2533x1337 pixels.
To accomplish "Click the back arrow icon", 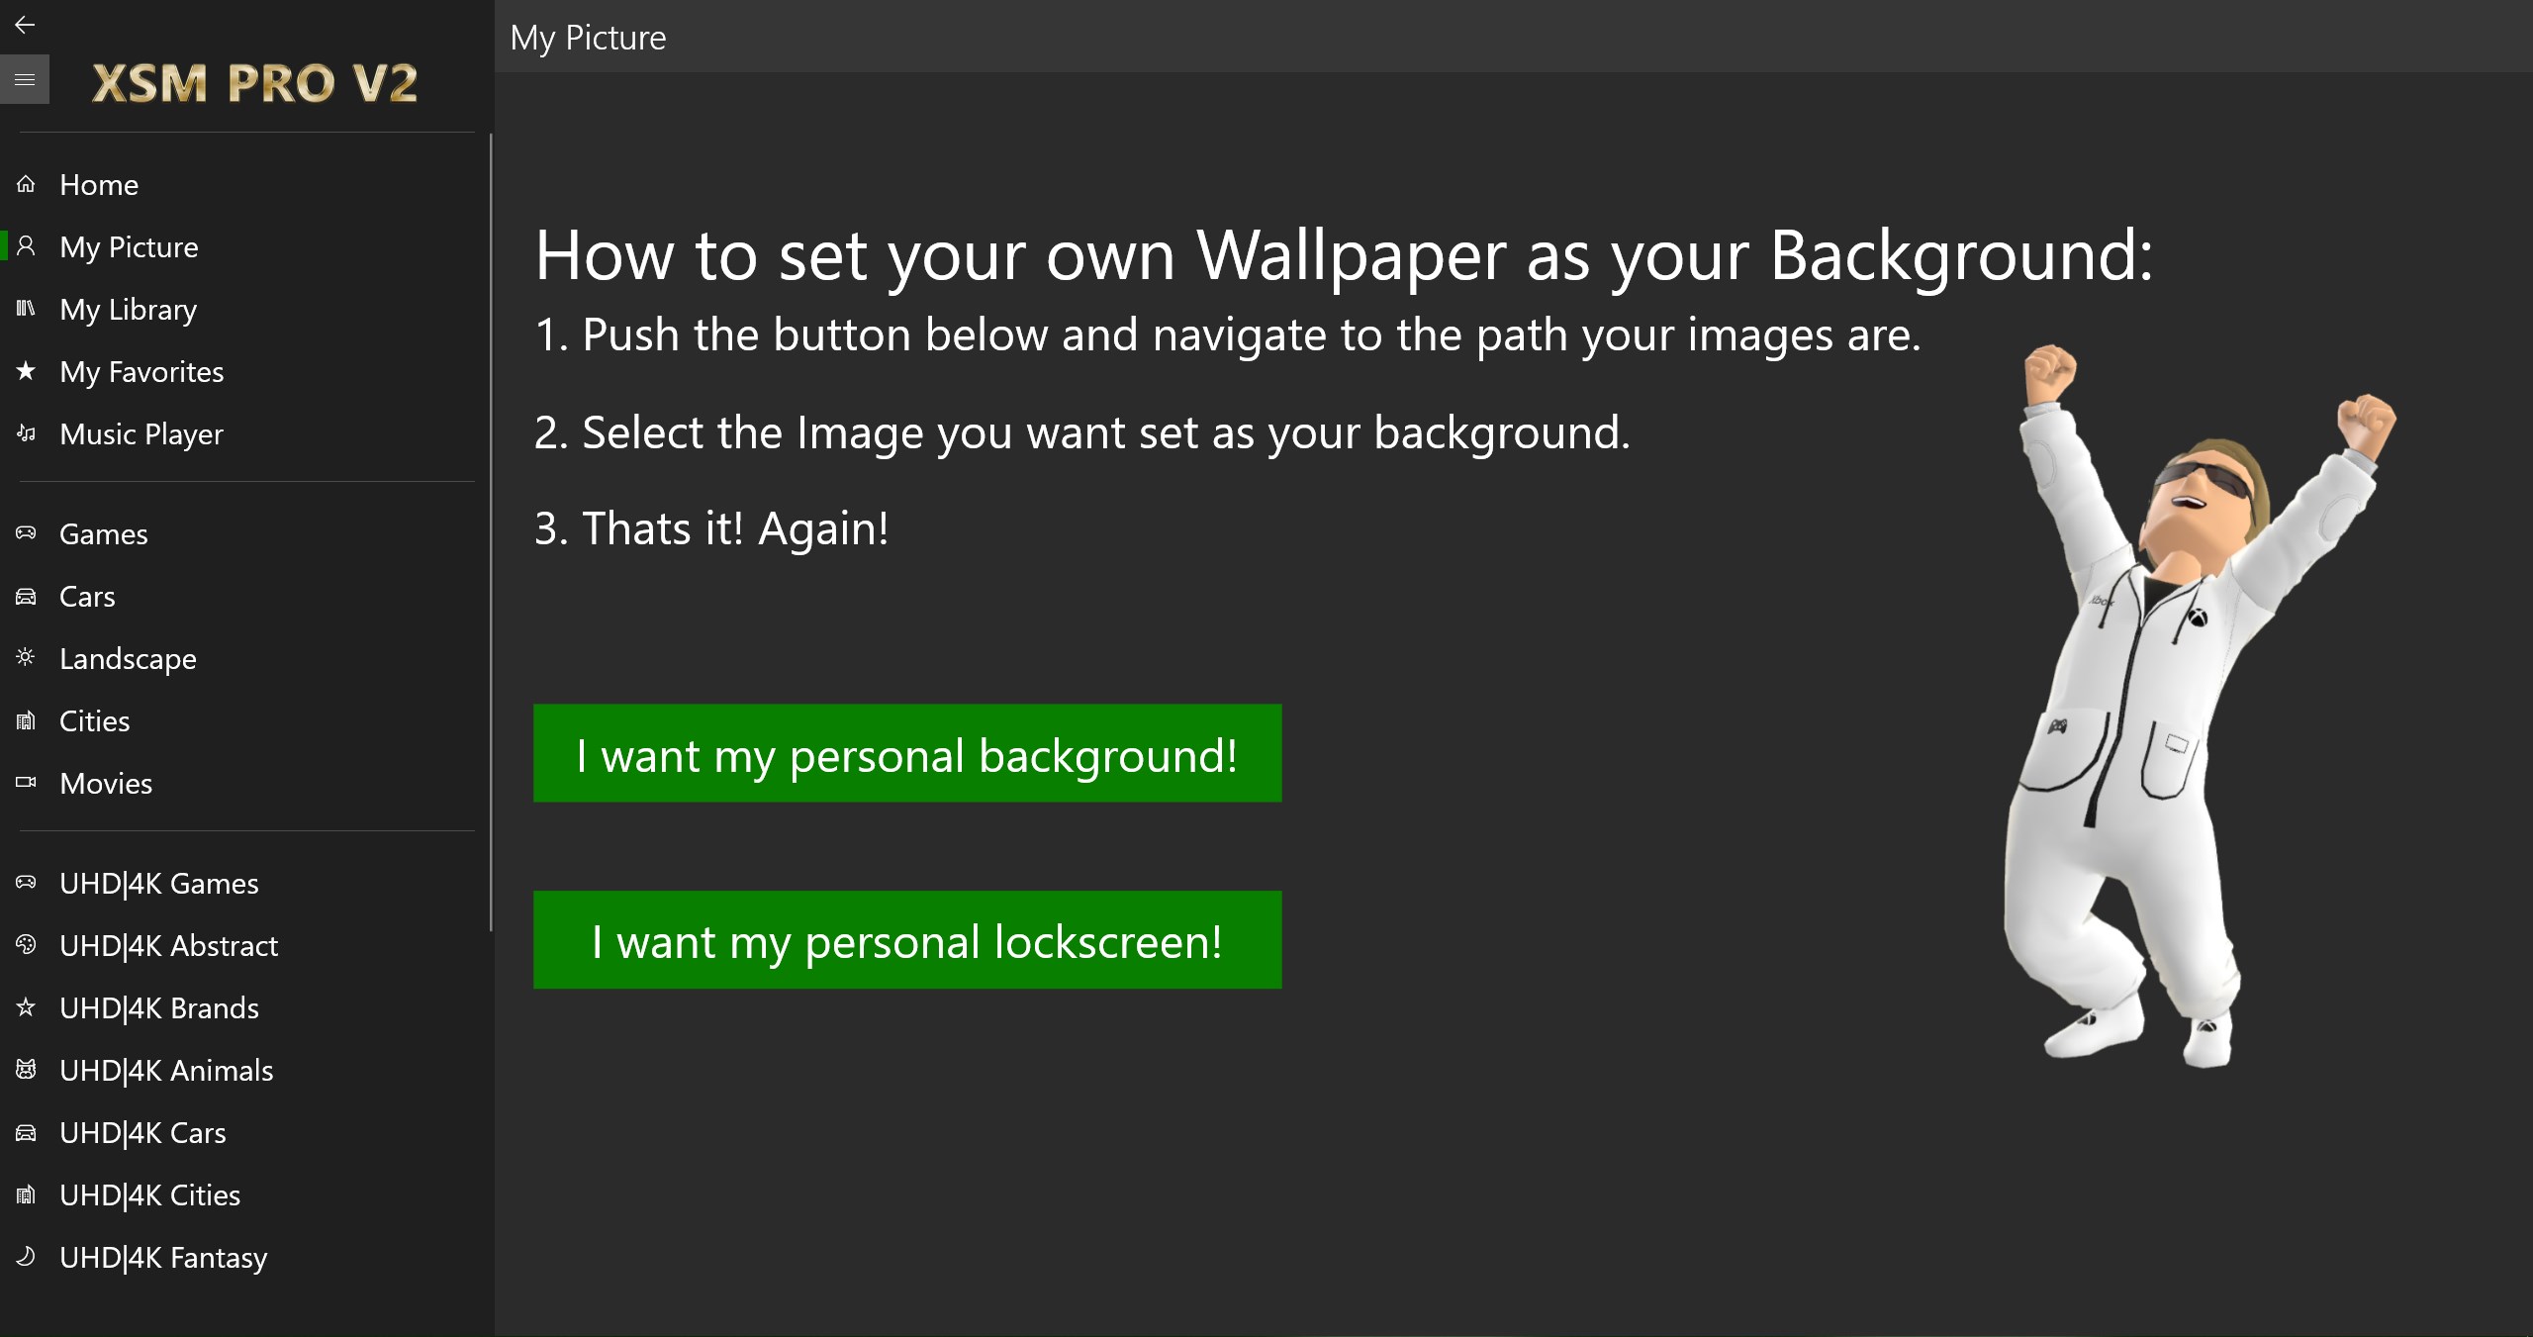I will point(25,25).
